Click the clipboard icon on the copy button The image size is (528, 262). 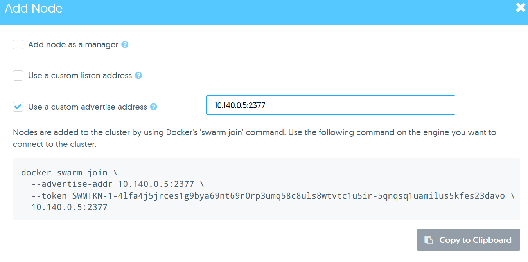[429, 240]
